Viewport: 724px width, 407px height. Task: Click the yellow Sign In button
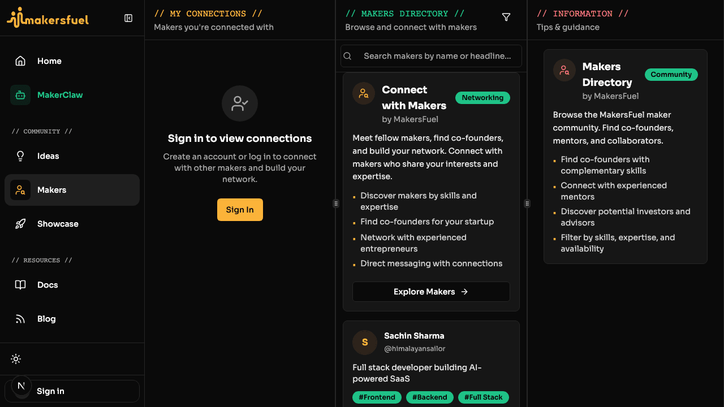coord(240,210)
